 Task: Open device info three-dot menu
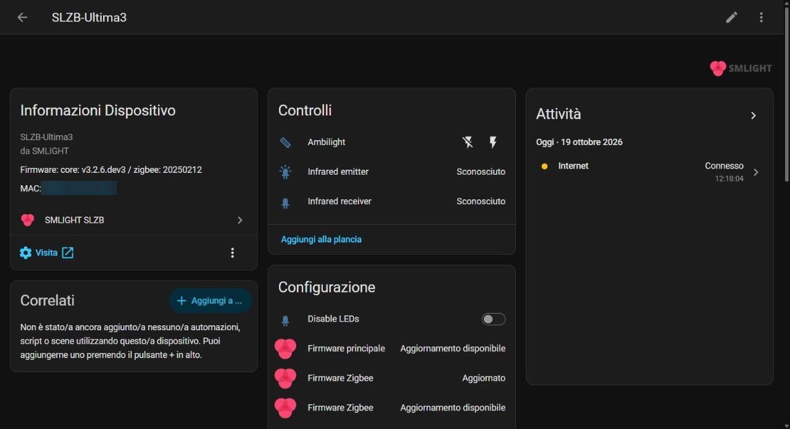(233, 252)
